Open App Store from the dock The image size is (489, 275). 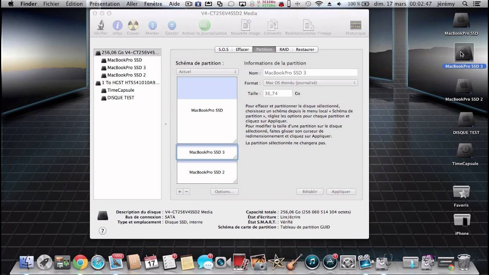point(330,262)
